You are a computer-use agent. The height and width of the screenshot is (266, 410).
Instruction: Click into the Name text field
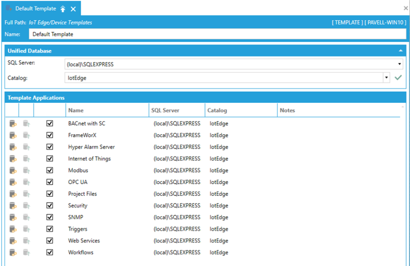215,34
